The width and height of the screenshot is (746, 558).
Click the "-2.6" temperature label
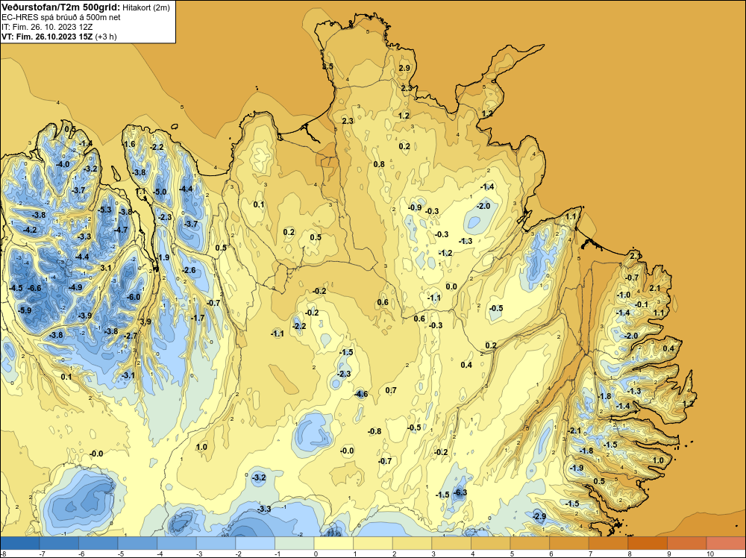pos(189,270)
